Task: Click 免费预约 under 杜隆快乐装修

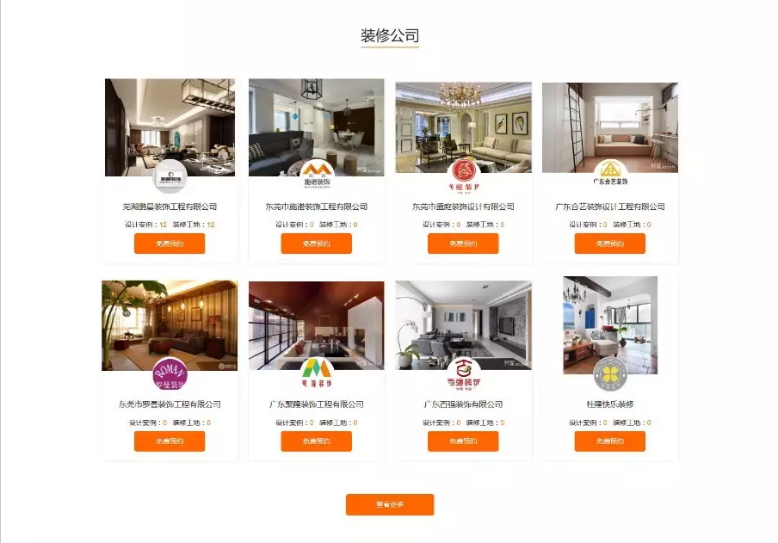Action: (610, 441)
